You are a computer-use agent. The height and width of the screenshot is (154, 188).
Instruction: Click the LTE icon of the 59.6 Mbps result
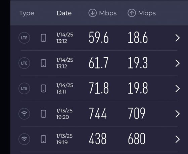click(x=24, y=38)
